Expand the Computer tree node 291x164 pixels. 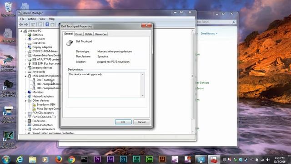tap(25, 39)
